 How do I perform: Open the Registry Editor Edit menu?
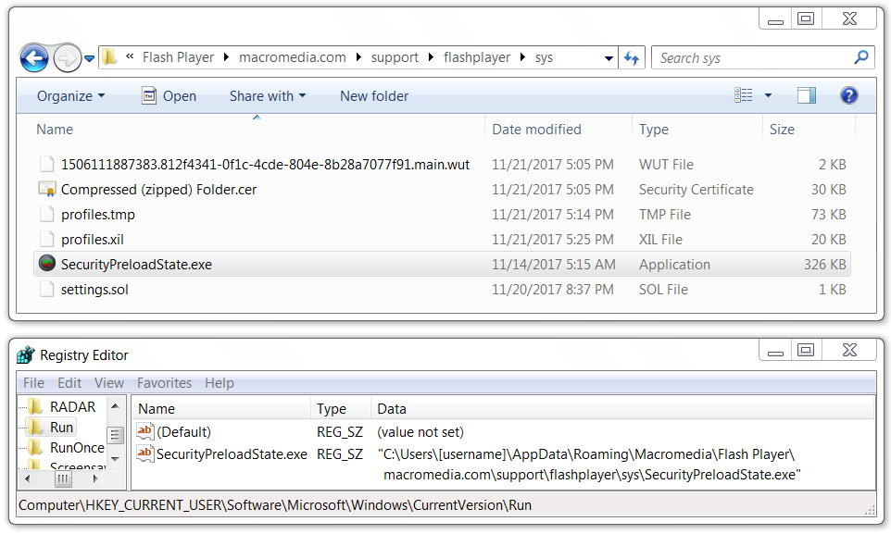coord(69,383)
